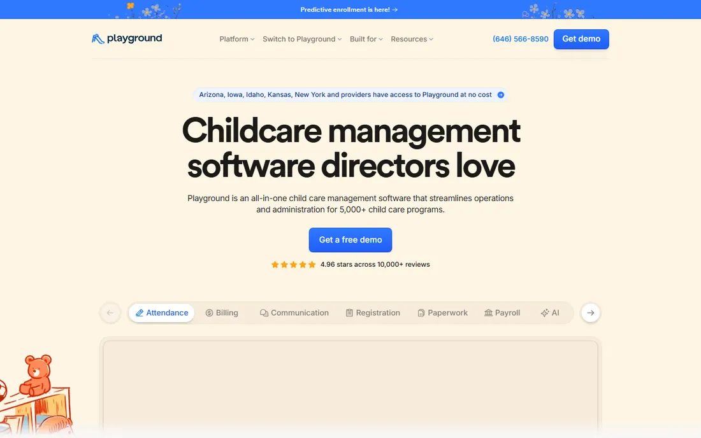
Task: Select the Paperwork tab
Action: pos(443,313)
